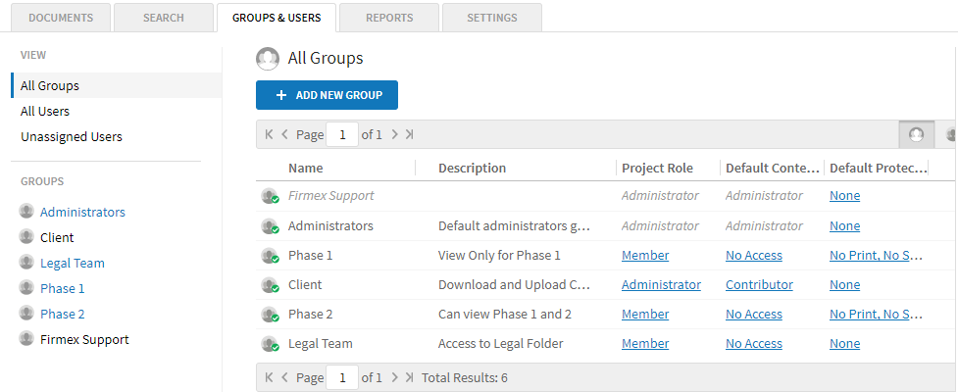Viewport: 958px width, 392px height.
Task: Change Phase 1 Member project role
Action: 645,255
